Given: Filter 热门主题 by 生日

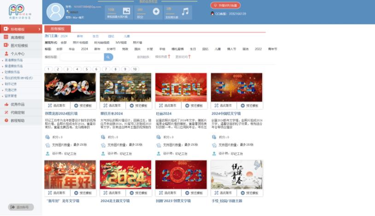Looking at the screenshot, I should coord(95,36).
